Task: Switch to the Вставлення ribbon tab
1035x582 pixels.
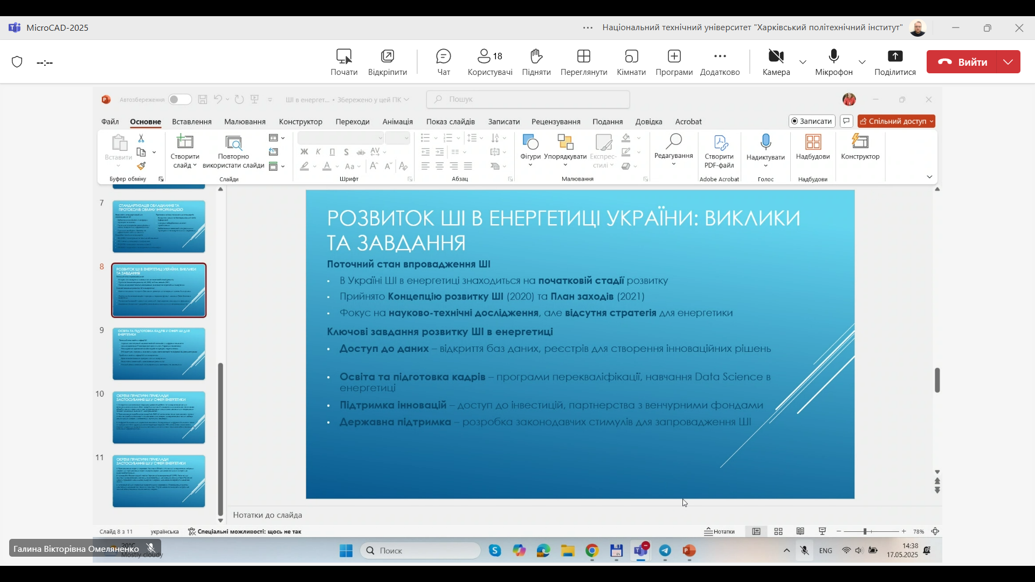Action: click(x=191, y=122)
